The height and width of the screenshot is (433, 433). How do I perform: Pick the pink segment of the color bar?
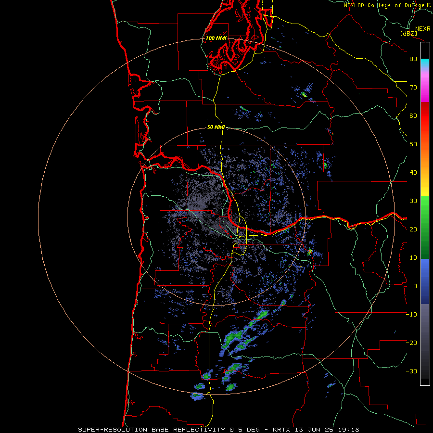(x=425, y=86)
